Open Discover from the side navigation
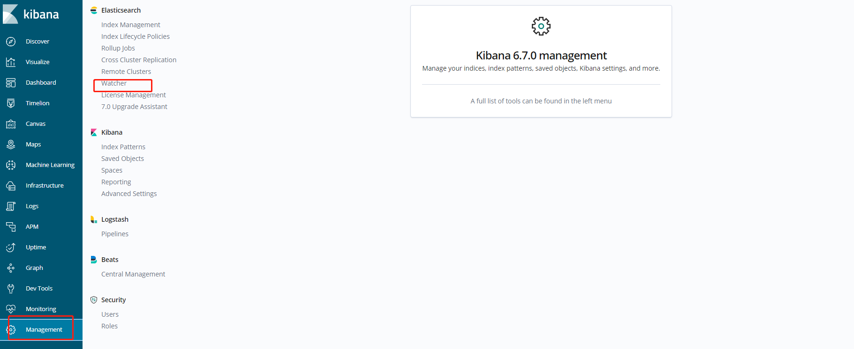854x349 pixels. point(38,42)
